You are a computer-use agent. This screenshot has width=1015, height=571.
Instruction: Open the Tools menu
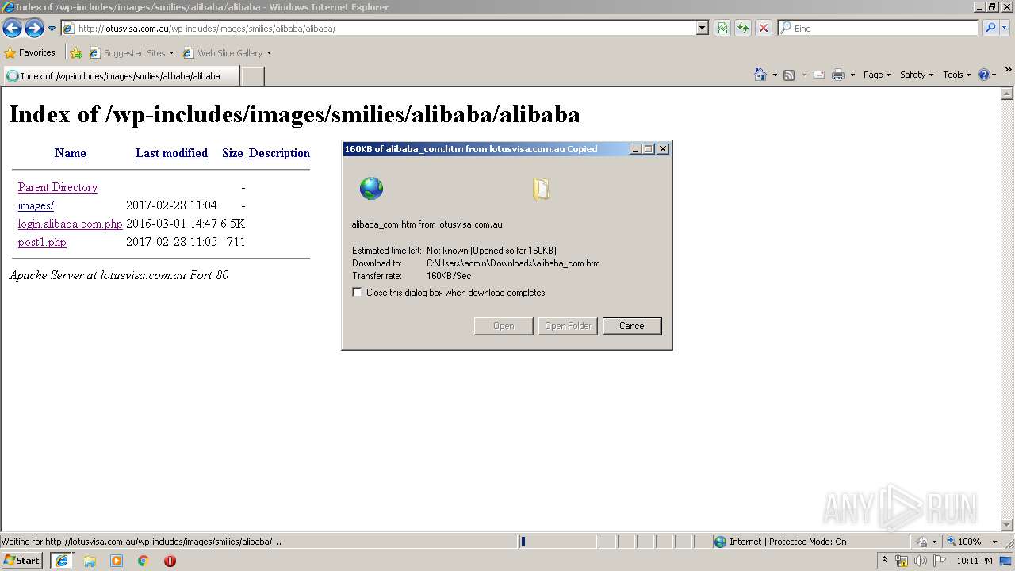pyautogui.click(x=956, y=75)
